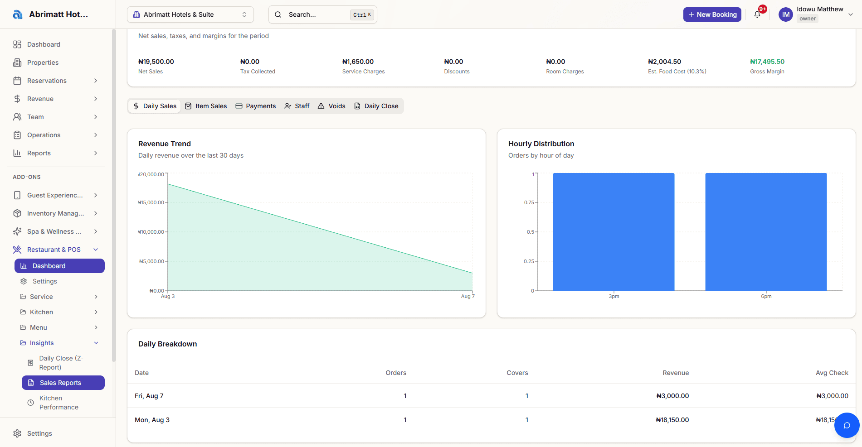Expand the Service submenu chevron

[x=96, y=297]
